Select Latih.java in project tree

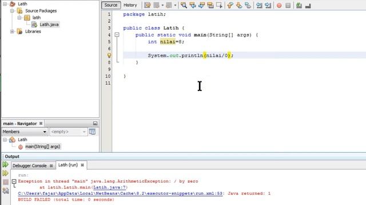pyautogui.click(x=49, y=24)
